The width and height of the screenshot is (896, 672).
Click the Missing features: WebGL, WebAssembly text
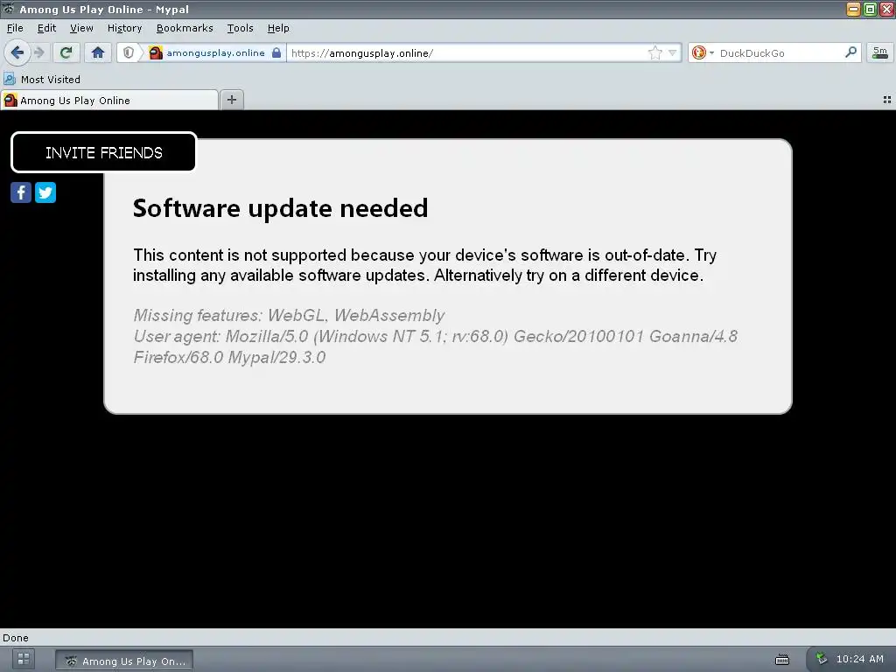tap(289, 315)
